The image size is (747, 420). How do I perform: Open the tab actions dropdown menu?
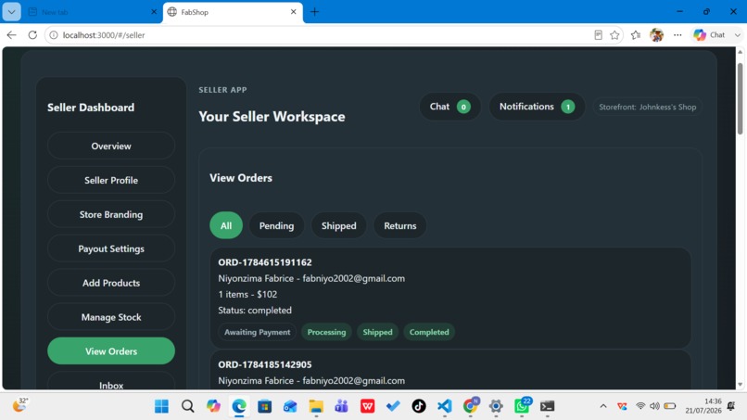[x=11, y=12]
